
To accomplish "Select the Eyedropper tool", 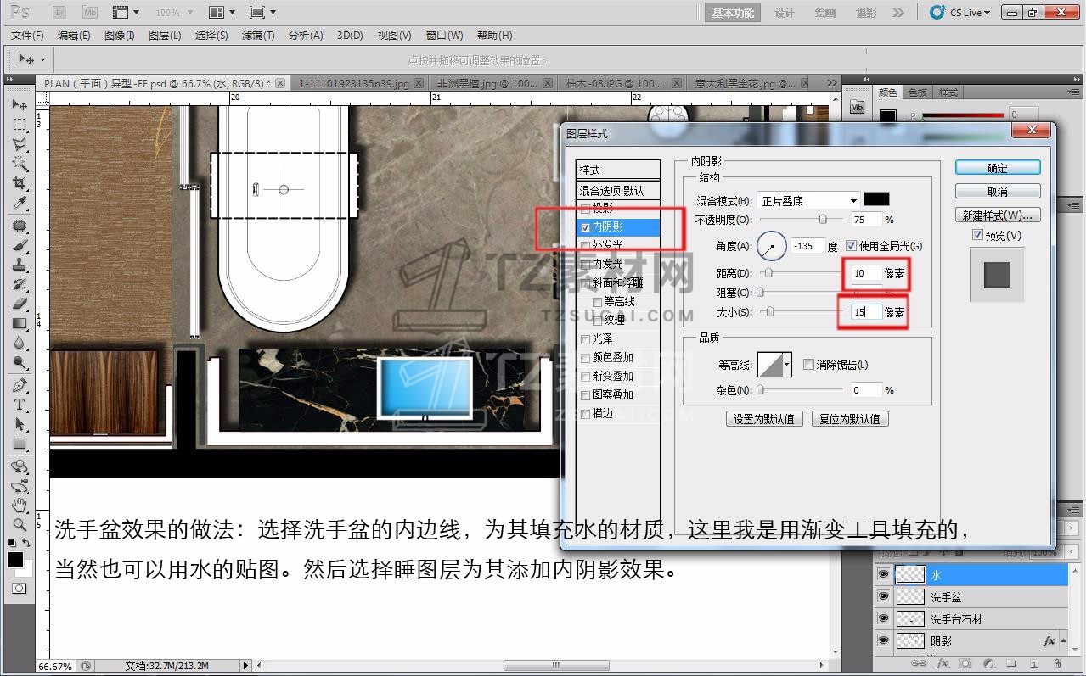I will point(19,204).
